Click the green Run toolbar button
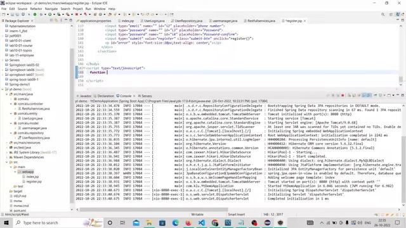The image size is (406, 228). [49, 15]
